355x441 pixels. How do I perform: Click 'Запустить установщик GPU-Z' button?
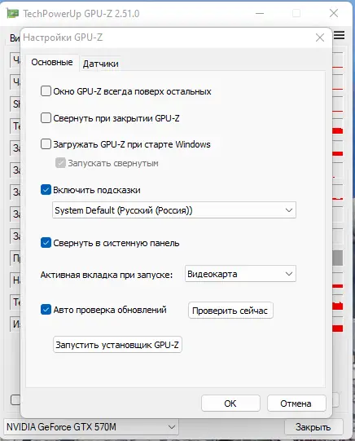click(x=117, y=345)
